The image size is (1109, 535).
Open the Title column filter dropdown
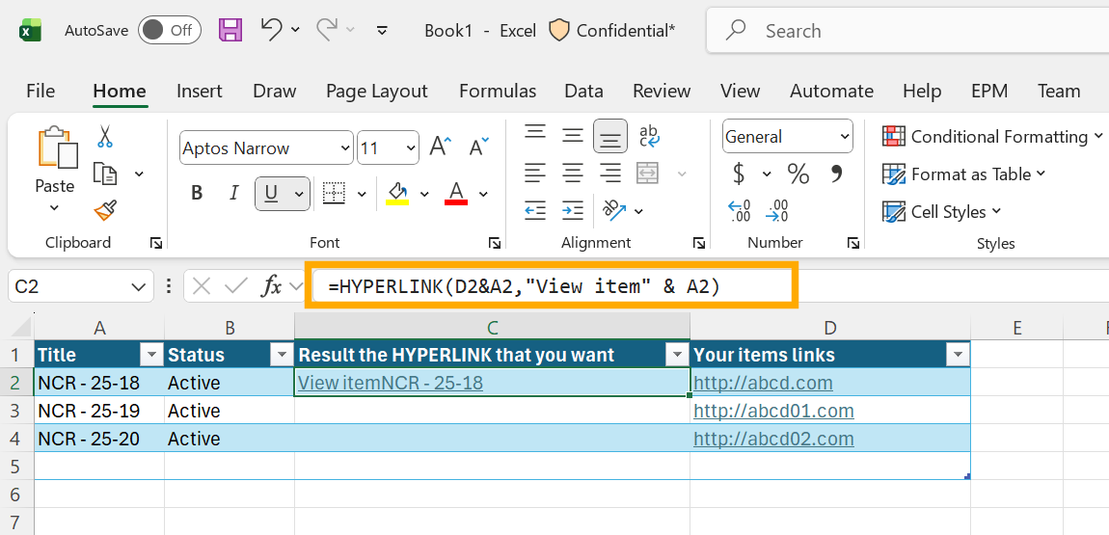[152, 354]
